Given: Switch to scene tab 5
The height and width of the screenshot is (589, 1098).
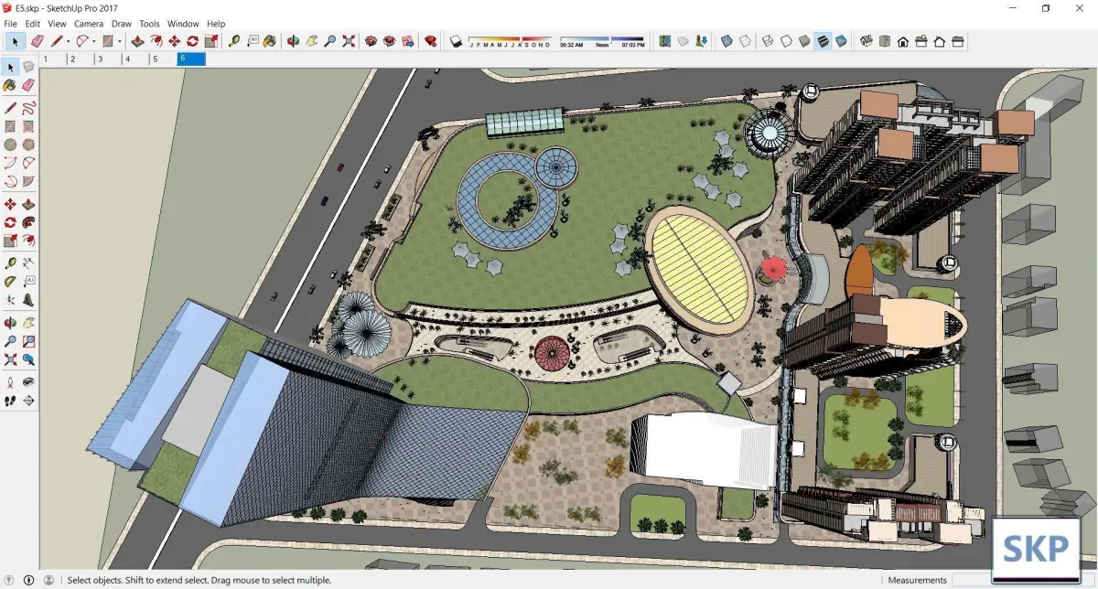Looking at the screenshot, I should pyautogui.click(x=163, y=59).
